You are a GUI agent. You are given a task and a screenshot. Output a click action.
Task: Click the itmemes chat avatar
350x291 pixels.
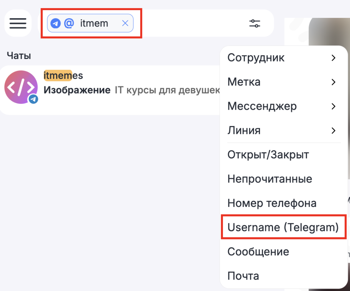click(x=21, y=87)
